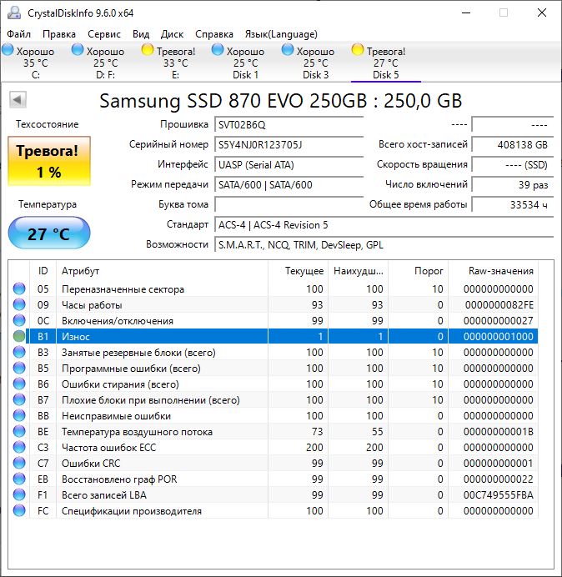The height and width of the screenshot is (577, 562).
Task: Open the Справка menu
Action: point(214,34)
